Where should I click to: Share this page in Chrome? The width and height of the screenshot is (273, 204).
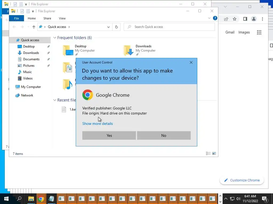coord(226,19)
